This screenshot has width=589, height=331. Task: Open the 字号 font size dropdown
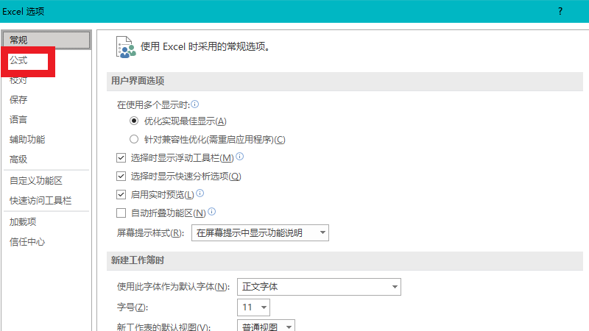point(253,307)
